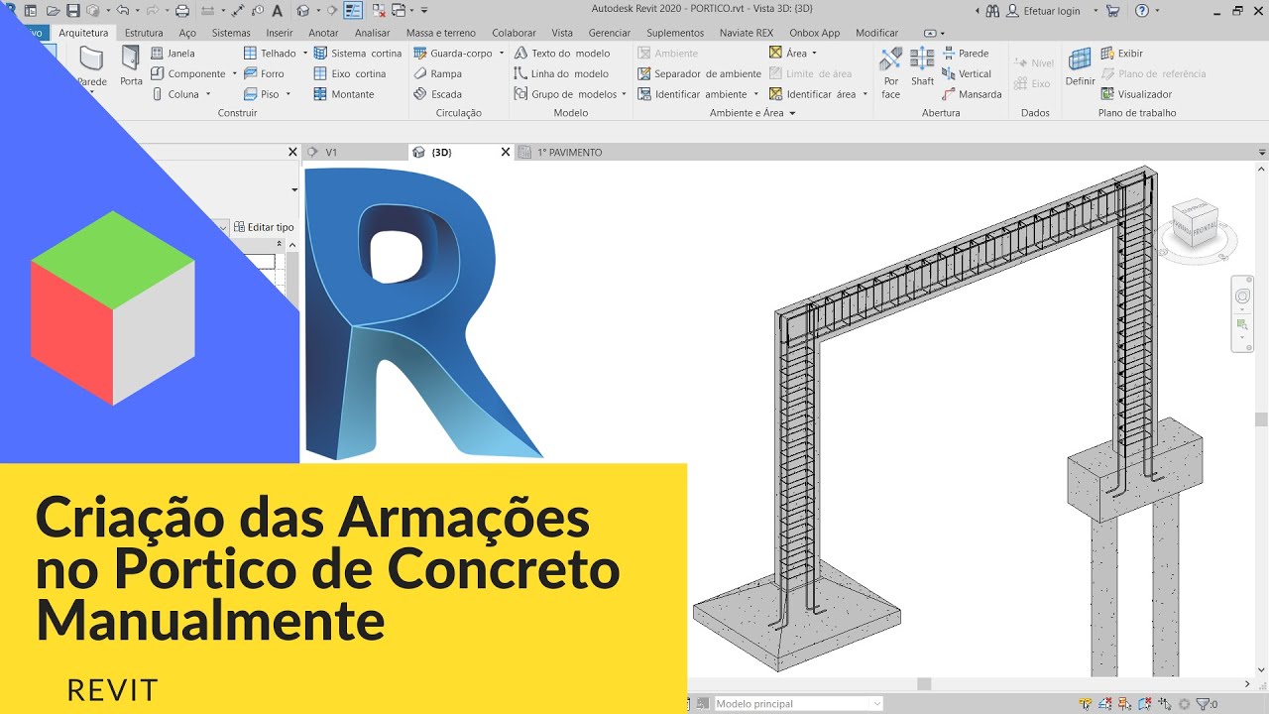Expand the Coluna dropdown arrow
Viewport: 1269px width, 714px height.
tap(208, 94)
